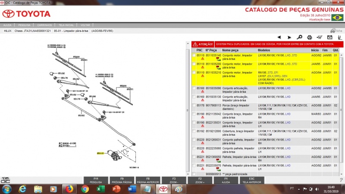The width and height of the screenshot is (345, 194).
Task: Click the ESC TELA ANTERIOR button
Action: [252, 180]
